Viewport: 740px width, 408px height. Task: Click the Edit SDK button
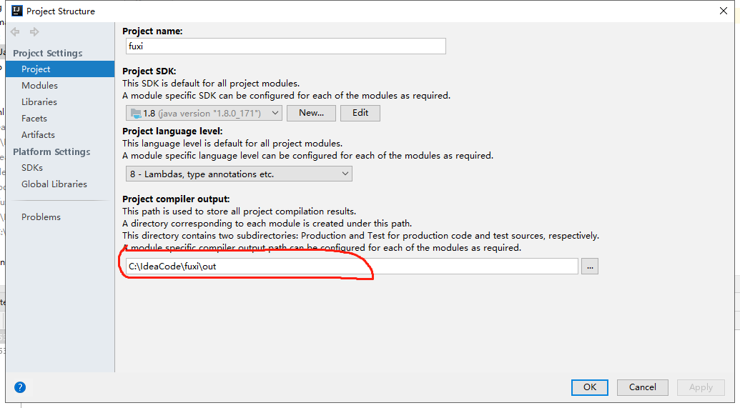[x=360, y=113]
